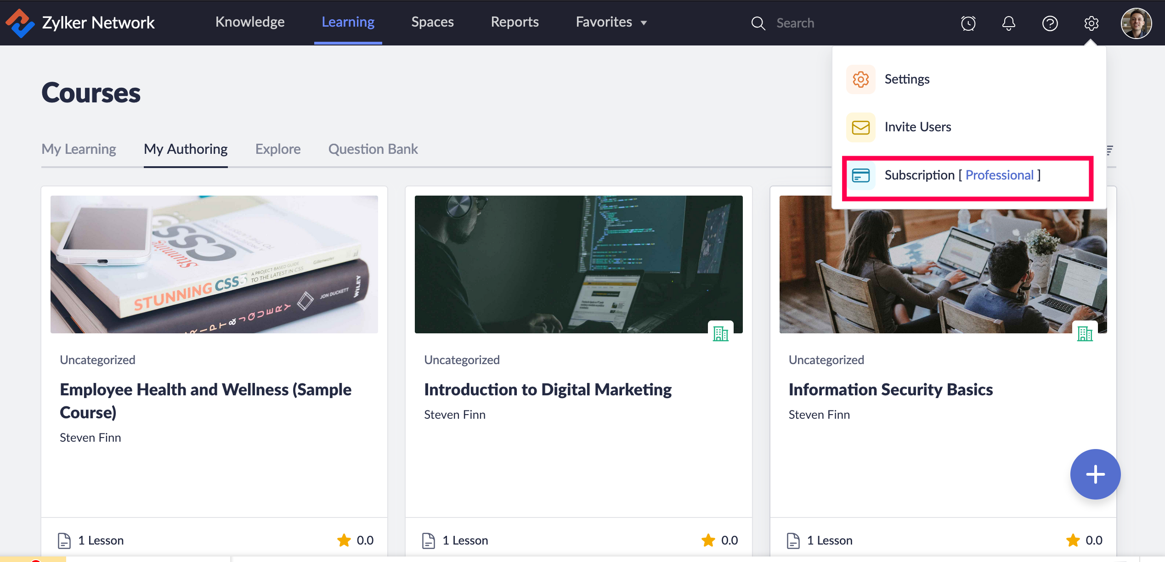Click the sort filter icon beside tabs
This screenshot has width=1165, height=562.
point(1110,150)
